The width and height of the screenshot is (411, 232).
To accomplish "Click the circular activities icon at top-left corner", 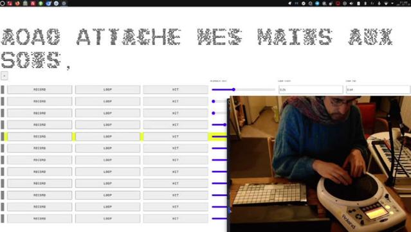I will coord(3,3).
